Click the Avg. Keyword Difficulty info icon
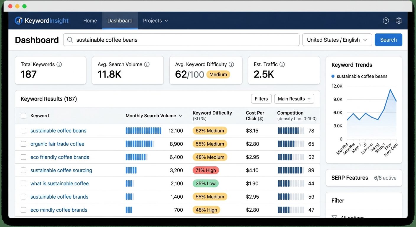 click(231, 64)
